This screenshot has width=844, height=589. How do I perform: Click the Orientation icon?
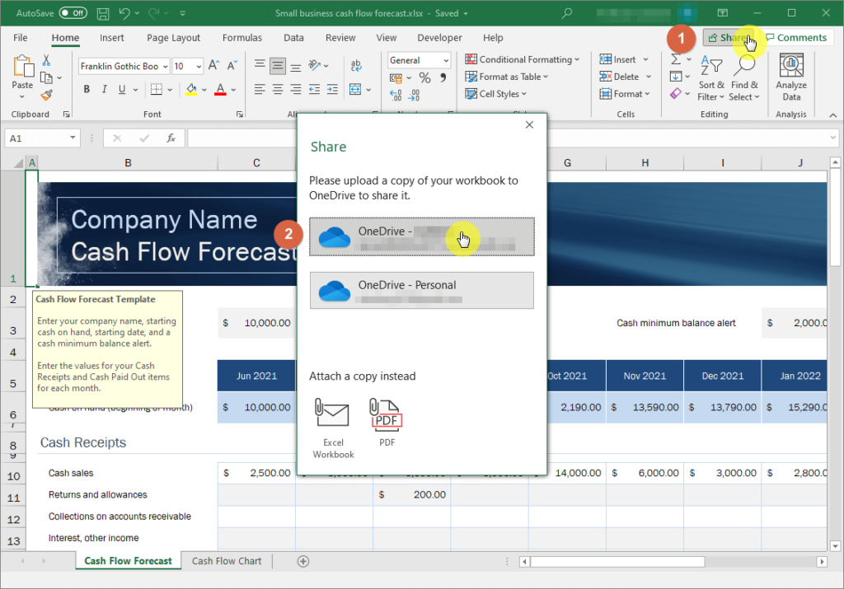click(x=315, y=66)
